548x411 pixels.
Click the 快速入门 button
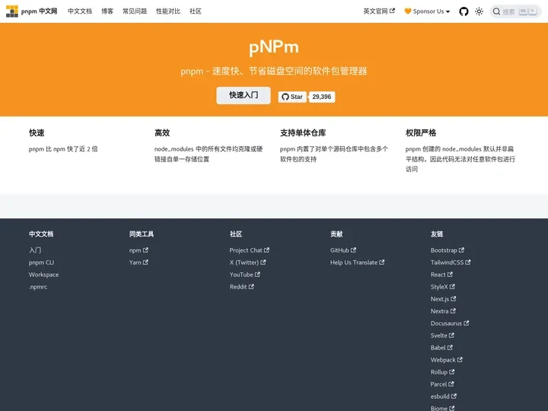pyautogui.click(x=244, y=95)
